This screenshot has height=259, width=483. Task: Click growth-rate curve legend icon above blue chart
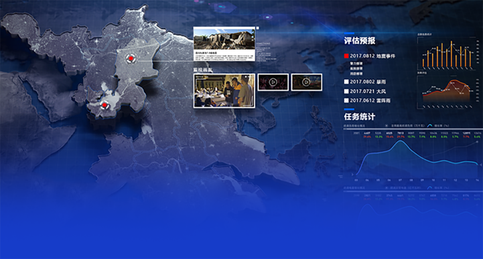(x=429, y=126)
